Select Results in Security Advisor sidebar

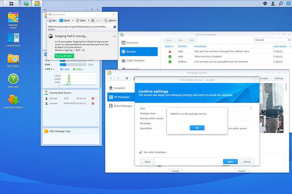(x=139, y=52)
